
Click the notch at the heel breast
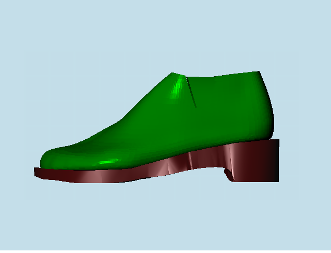click(x=228, y=172)
